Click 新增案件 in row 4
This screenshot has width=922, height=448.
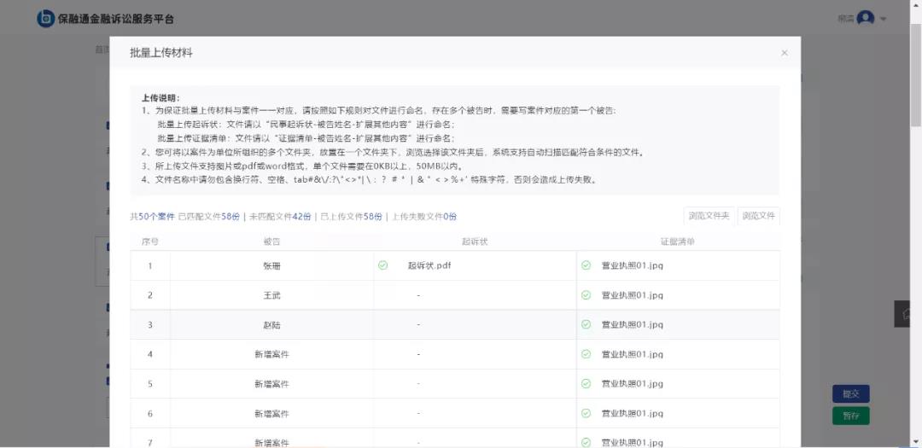(x=271, y=354)
